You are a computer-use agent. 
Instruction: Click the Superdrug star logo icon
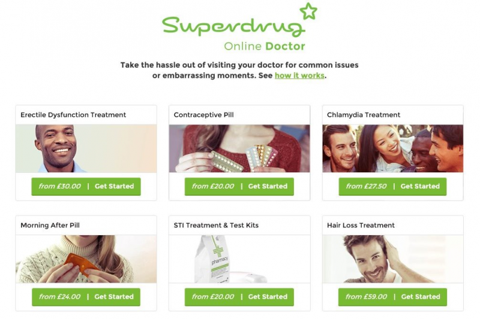click(308, 11)
